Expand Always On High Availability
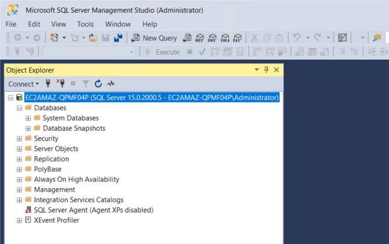 coord(19,180)
